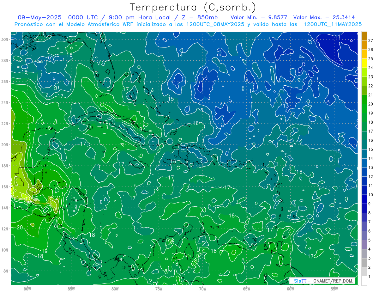Pick the yellow color scale segment between 24 and 25
Viewport: 379px width, 293px height.
coord(364,63)
